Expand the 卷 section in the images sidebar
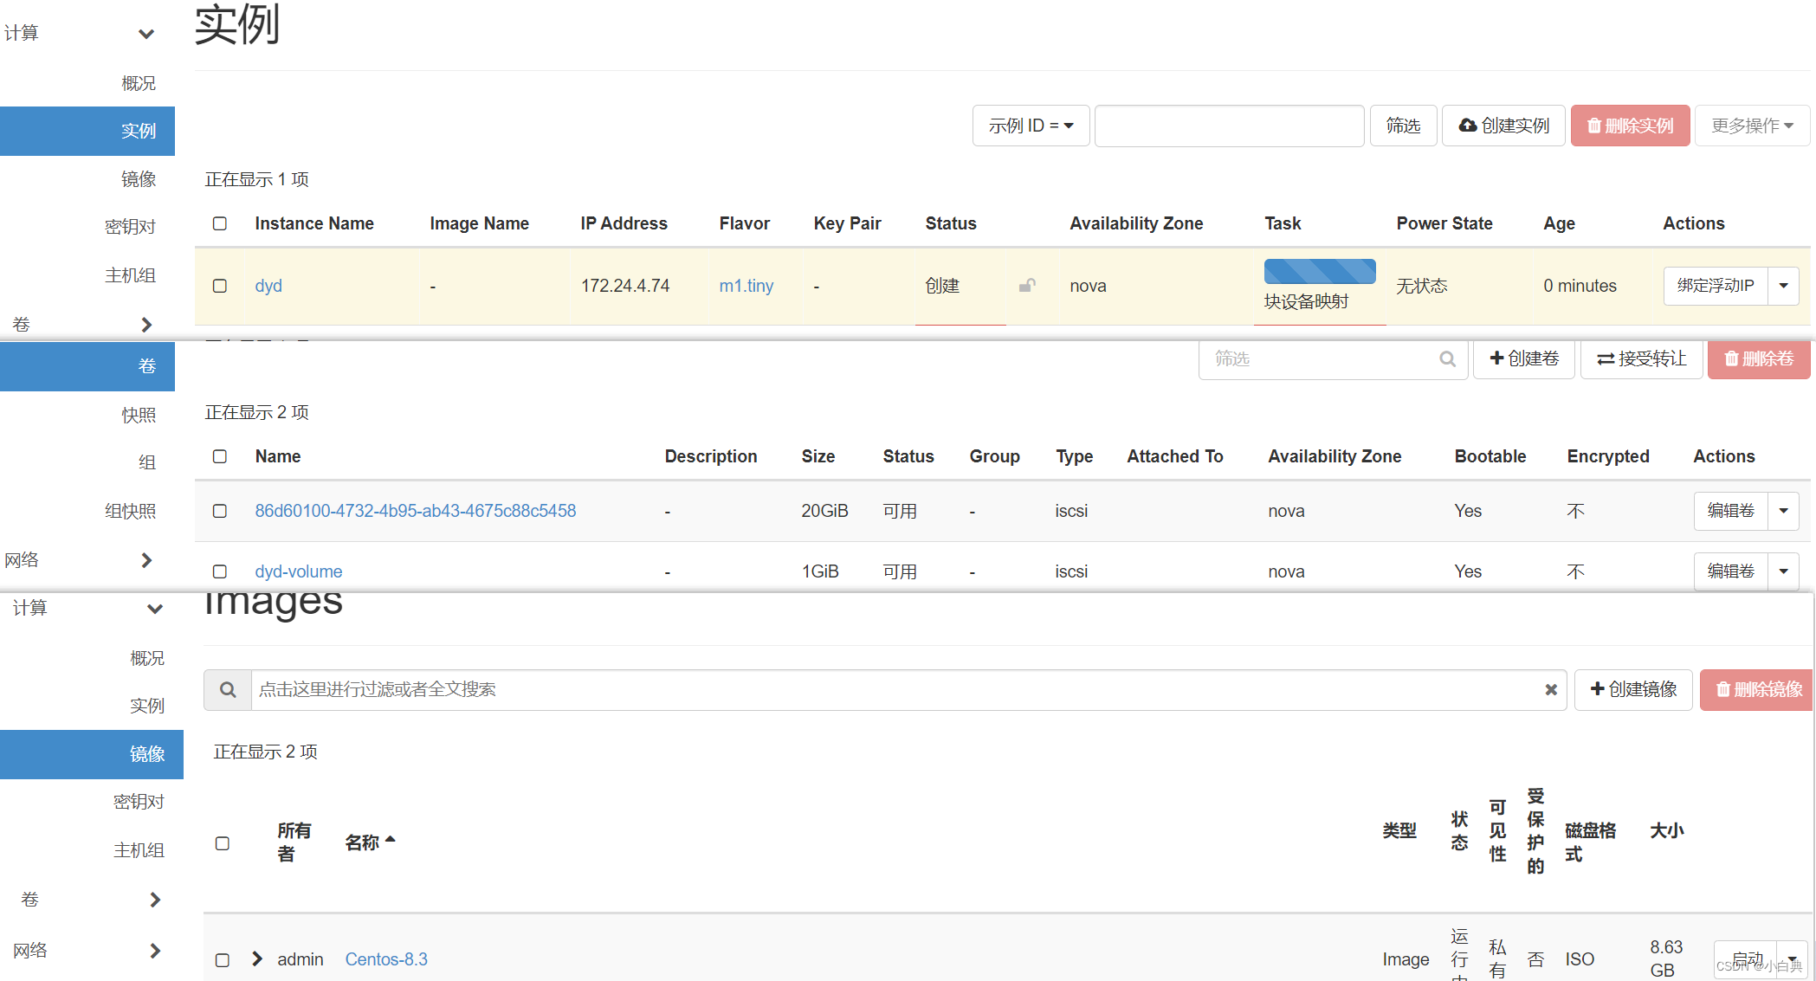 (x=155, y=900)
